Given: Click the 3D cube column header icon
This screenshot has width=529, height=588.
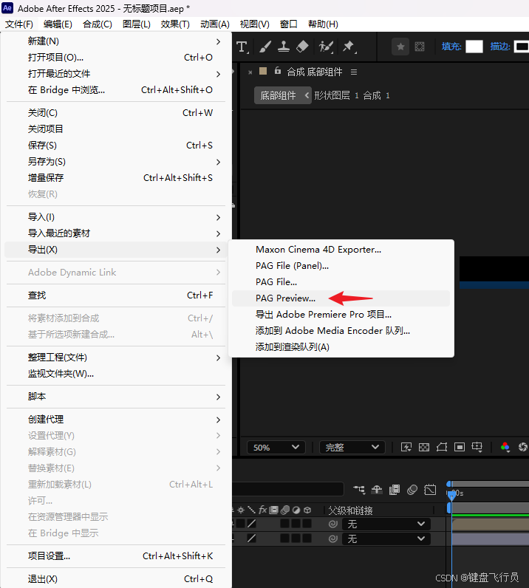Looking at the screenshot, I should [307, 510].
